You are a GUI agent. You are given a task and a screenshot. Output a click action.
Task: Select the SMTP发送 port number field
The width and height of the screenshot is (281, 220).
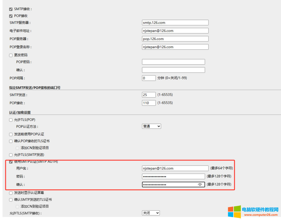pyautogui.click(x=149, y=95)
